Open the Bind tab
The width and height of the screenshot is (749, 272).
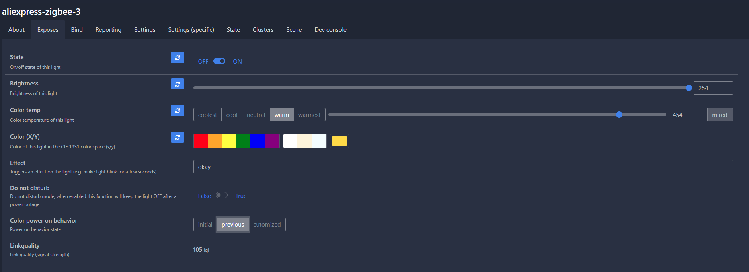click(x=77, y=30)
